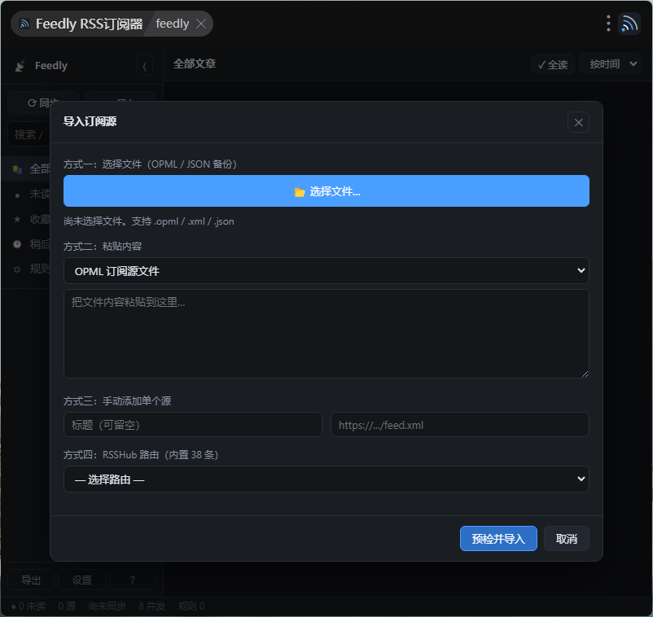
Task: Click the 预检并导入 button
Action: coord(498,539)
